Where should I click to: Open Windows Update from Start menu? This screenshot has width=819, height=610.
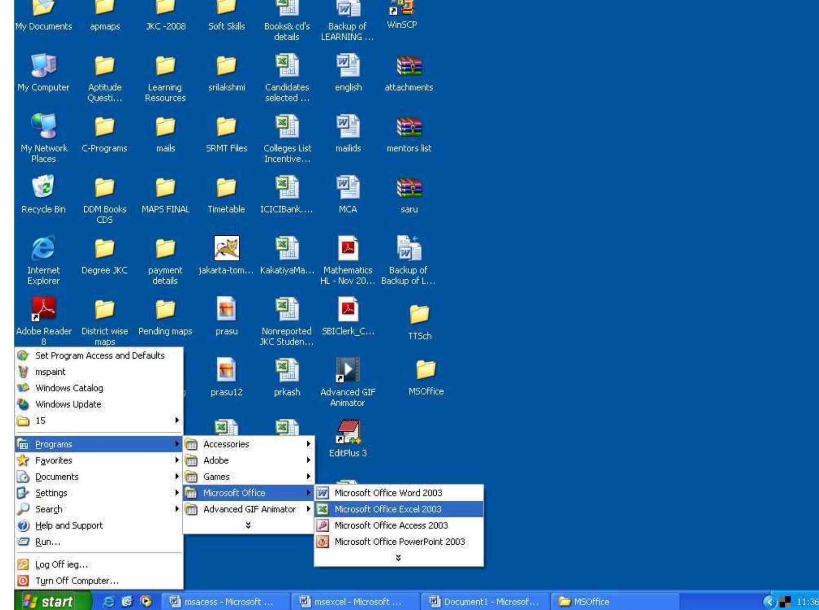pyautogui.click(x=99, y=404)
